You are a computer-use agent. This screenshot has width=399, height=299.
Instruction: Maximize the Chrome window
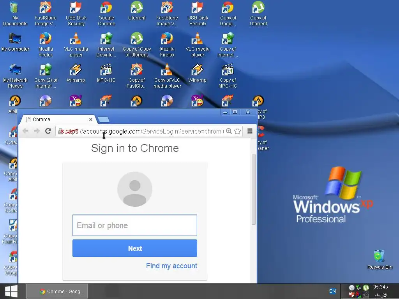point(235,112)
